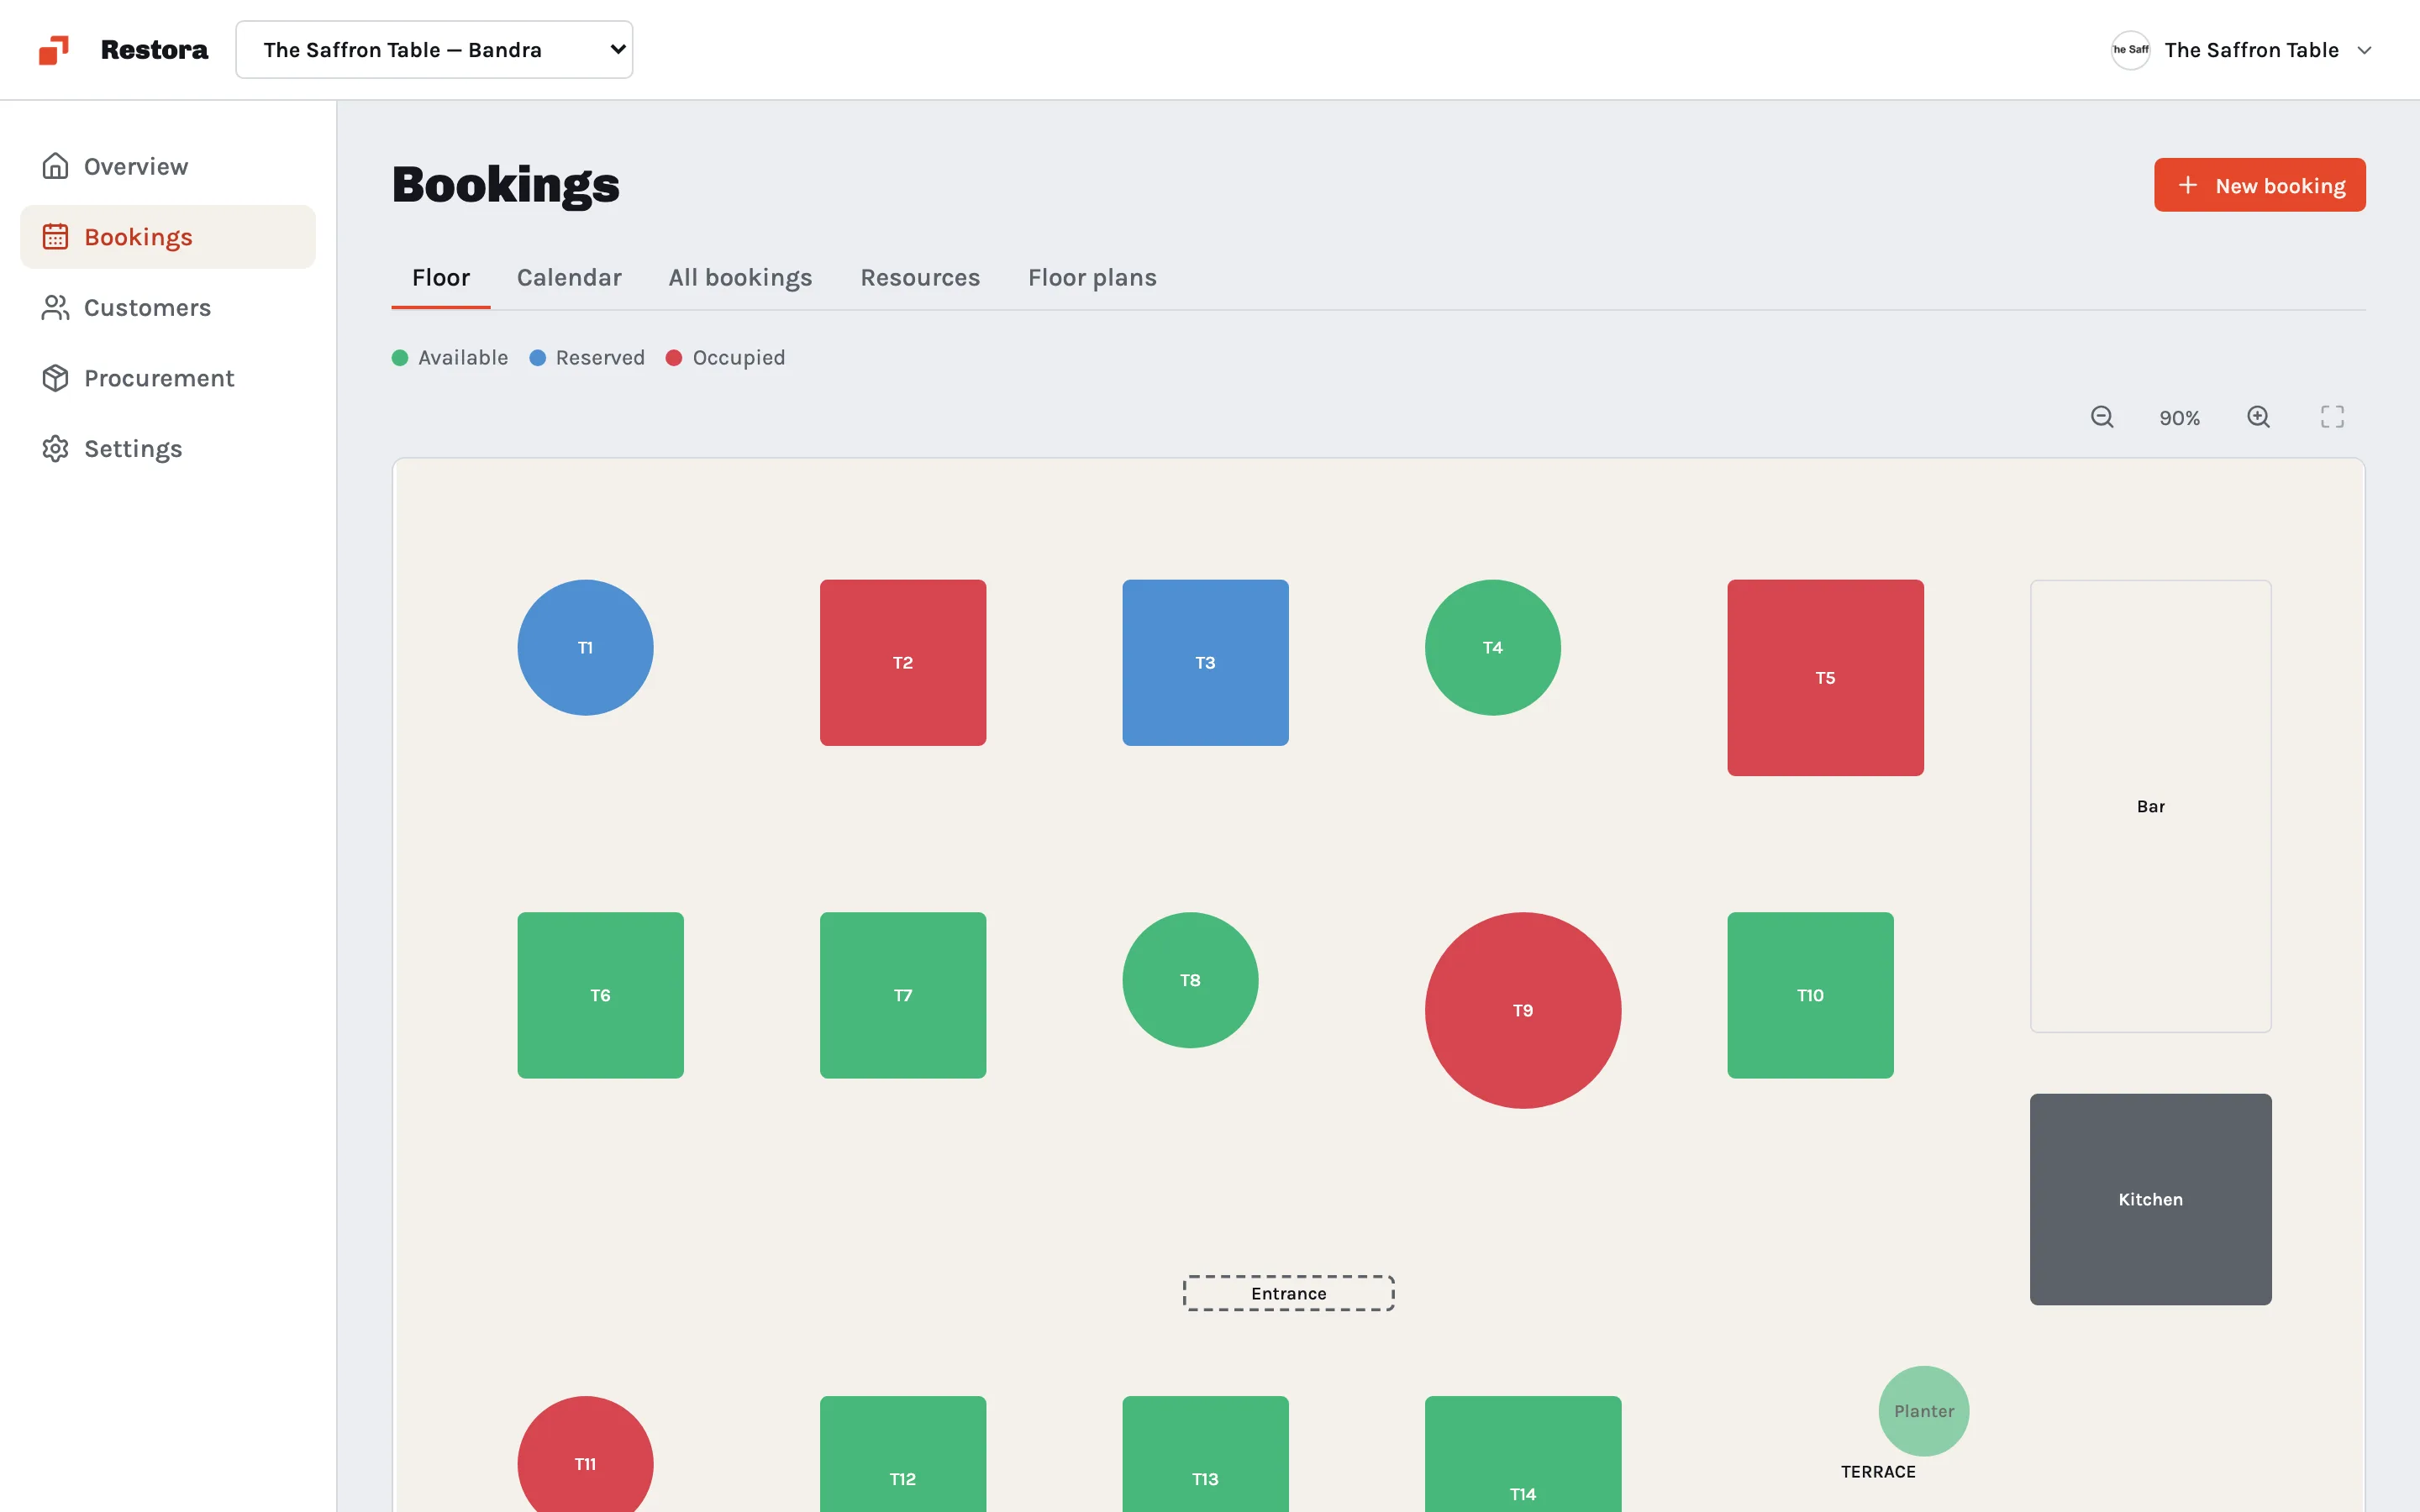The image size is (2420, 1512).
Task: Toggle fullscreen floor view
Action: [x=2332, y=417]
